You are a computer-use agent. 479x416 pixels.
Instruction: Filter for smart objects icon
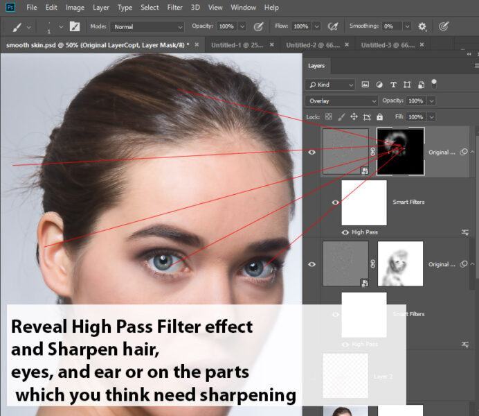(x=421, y=85)
